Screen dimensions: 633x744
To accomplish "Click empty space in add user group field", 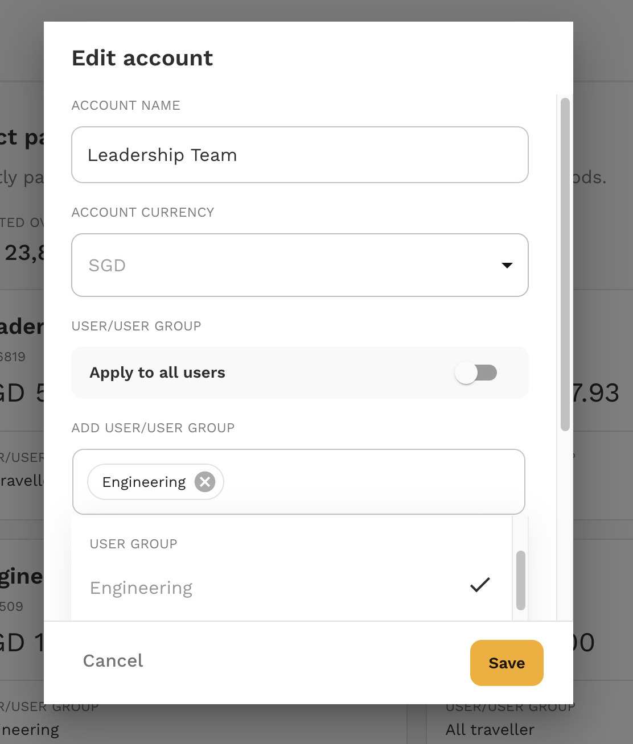I will [373, 482].
